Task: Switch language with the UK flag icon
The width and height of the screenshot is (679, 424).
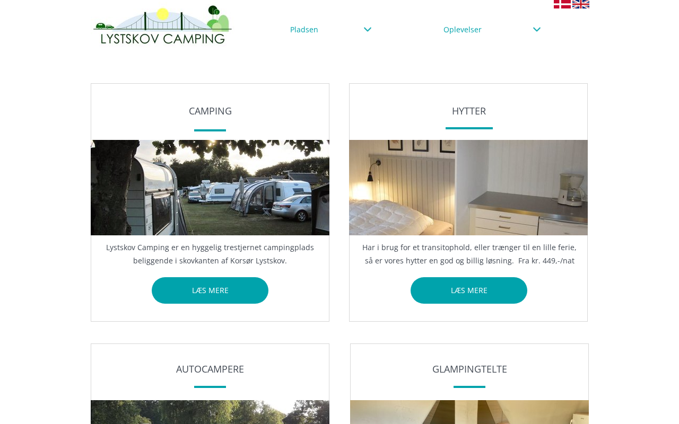Action: coord(581,4)
